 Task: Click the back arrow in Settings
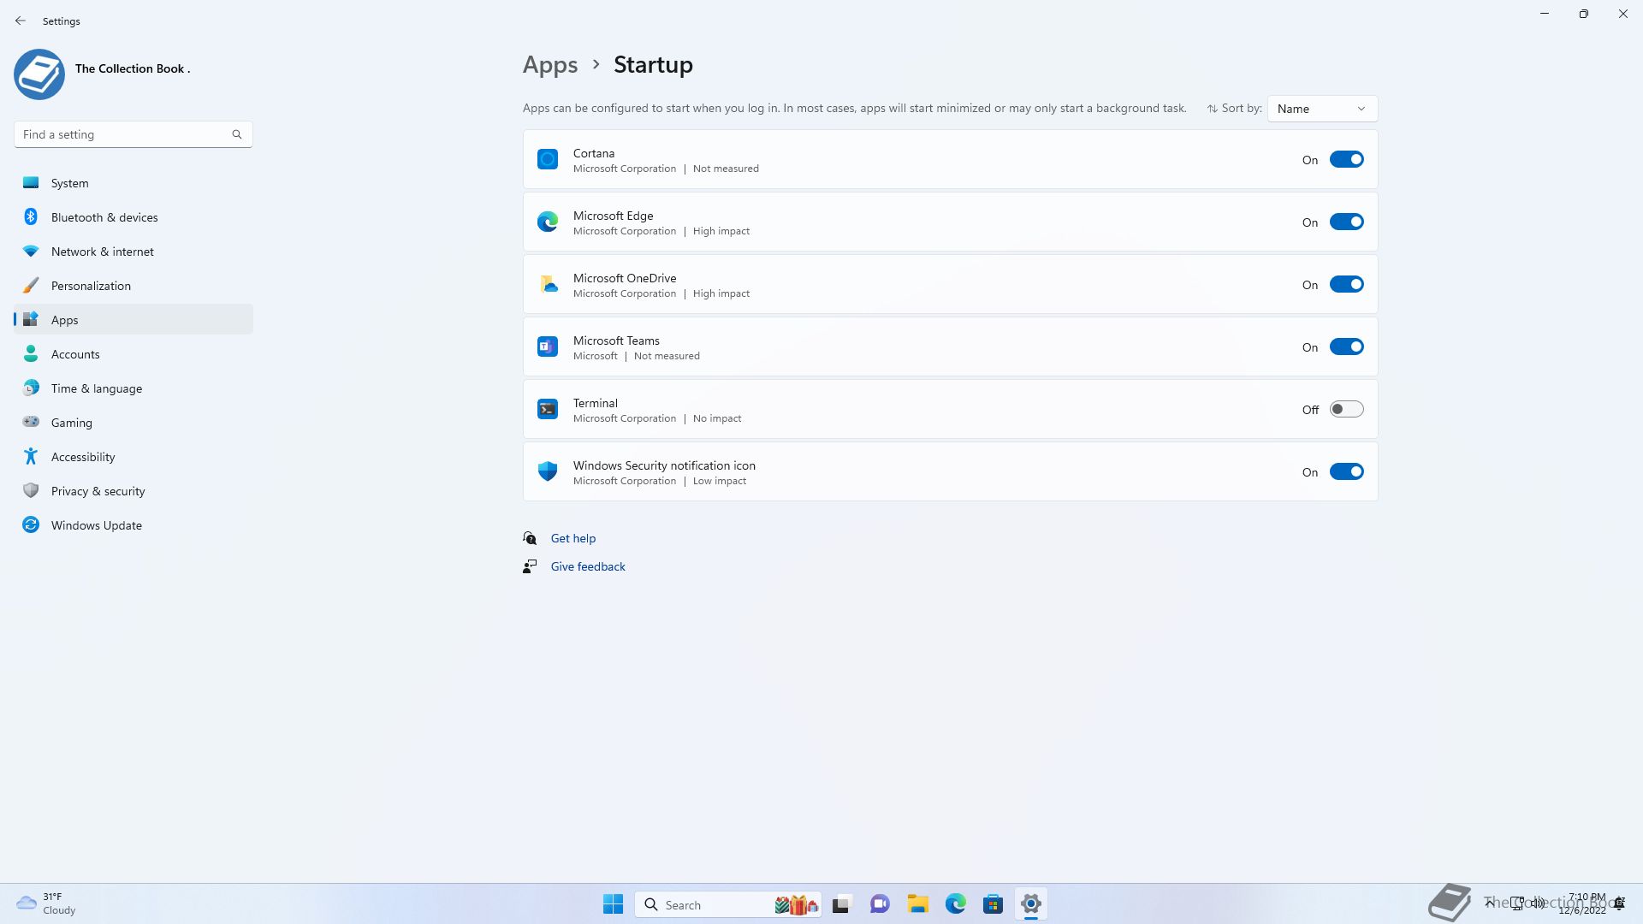pyautogui.click(x=21, y=21)
